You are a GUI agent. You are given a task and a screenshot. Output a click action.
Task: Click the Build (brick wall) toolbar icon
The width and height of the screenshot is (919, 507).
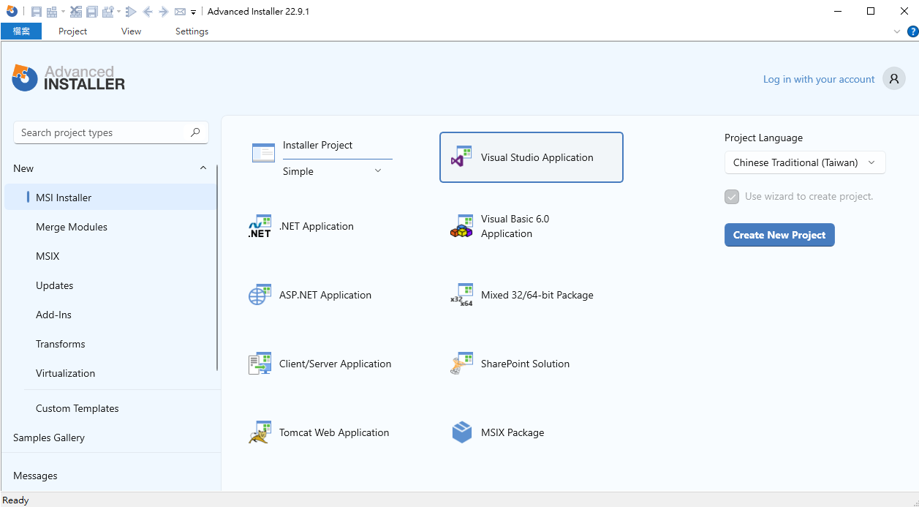pyautogui.click(x=52, y=12)
